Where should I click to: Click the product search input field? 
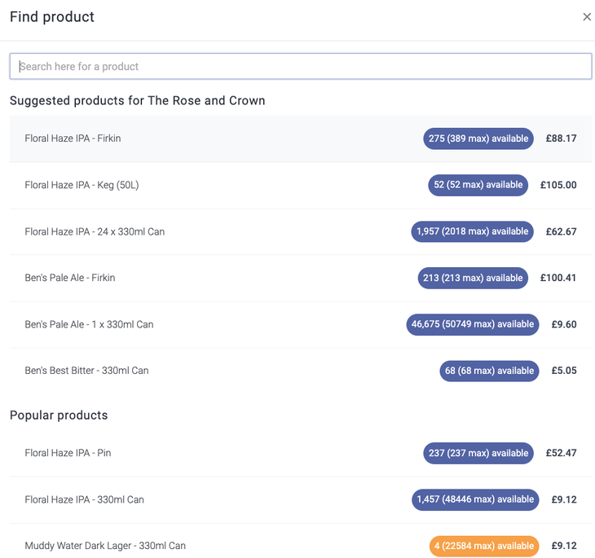300,67
